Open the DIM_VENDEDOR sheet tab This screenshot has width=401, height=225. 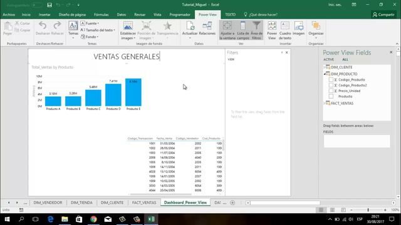[48, 202]
